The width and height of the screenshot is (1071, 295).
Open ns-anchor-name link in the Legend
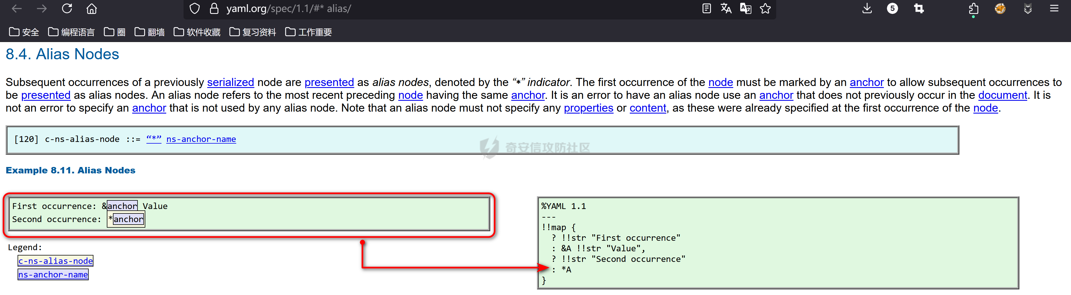53,274
